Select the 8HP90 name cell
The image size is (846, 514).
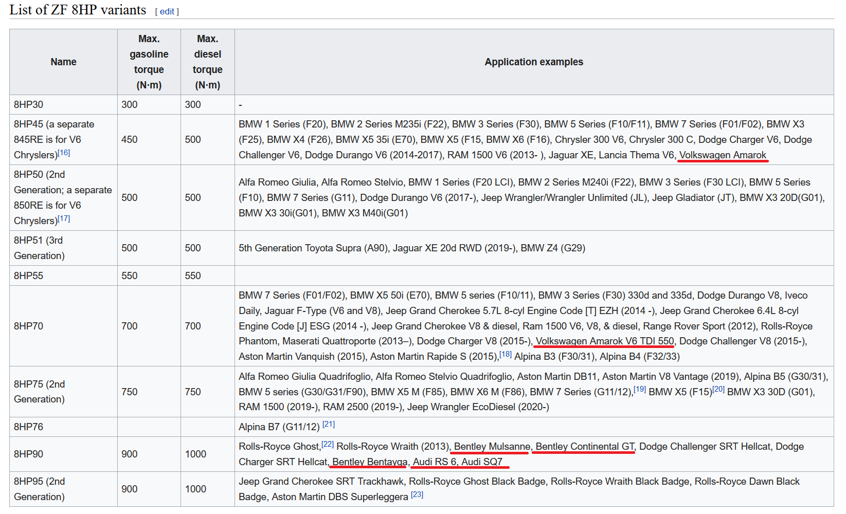tap(63, 454)
